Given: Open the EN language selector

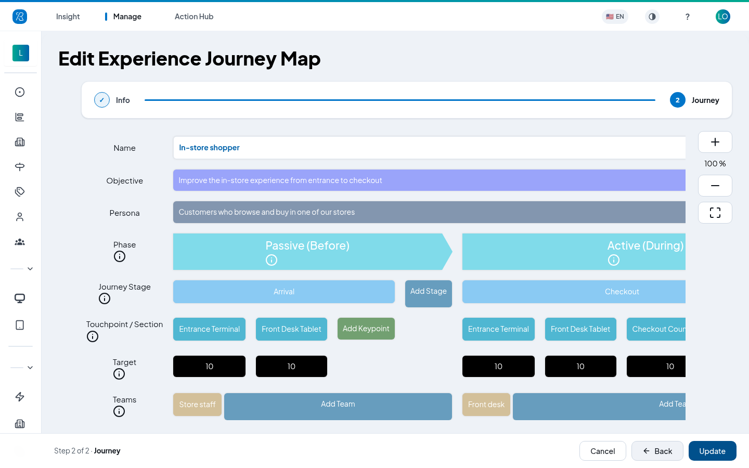Looking at the screenshot, I should pos(615,17).
